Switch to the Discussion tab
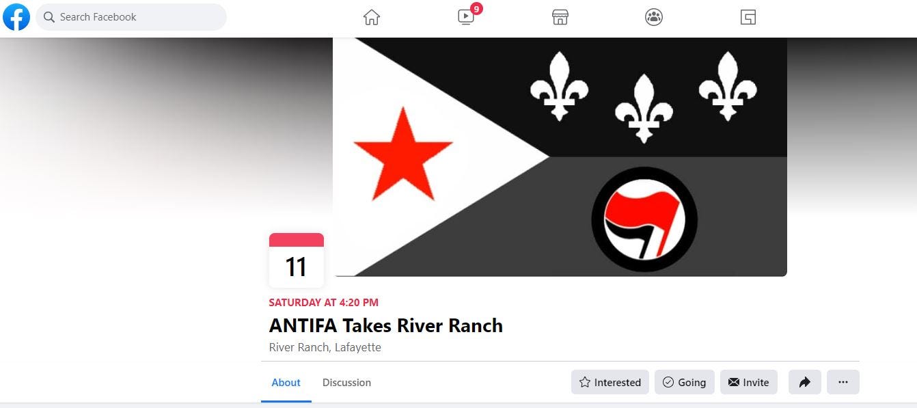The height and width of the screenshot is (408, 917). [x=346, y=383]
